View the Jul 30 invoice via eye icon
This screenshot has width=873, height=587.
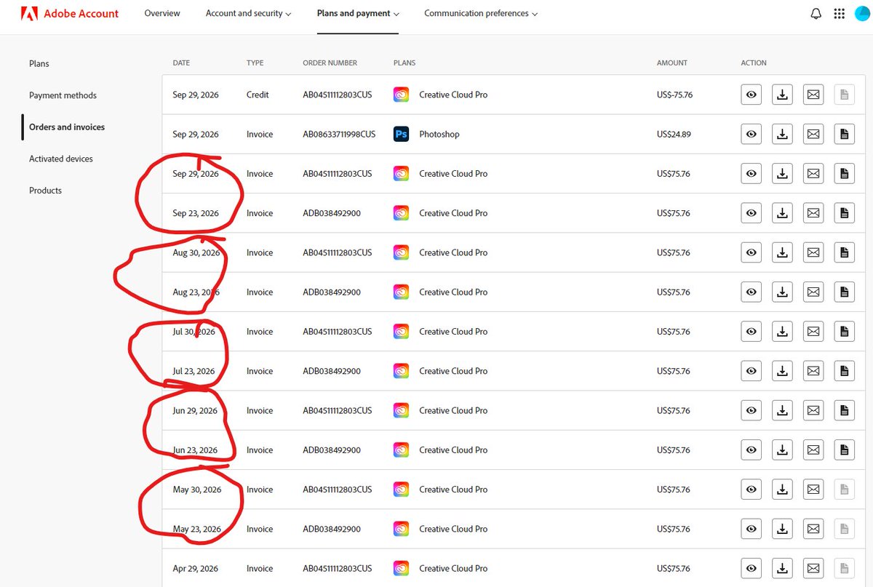pos(752,332)
